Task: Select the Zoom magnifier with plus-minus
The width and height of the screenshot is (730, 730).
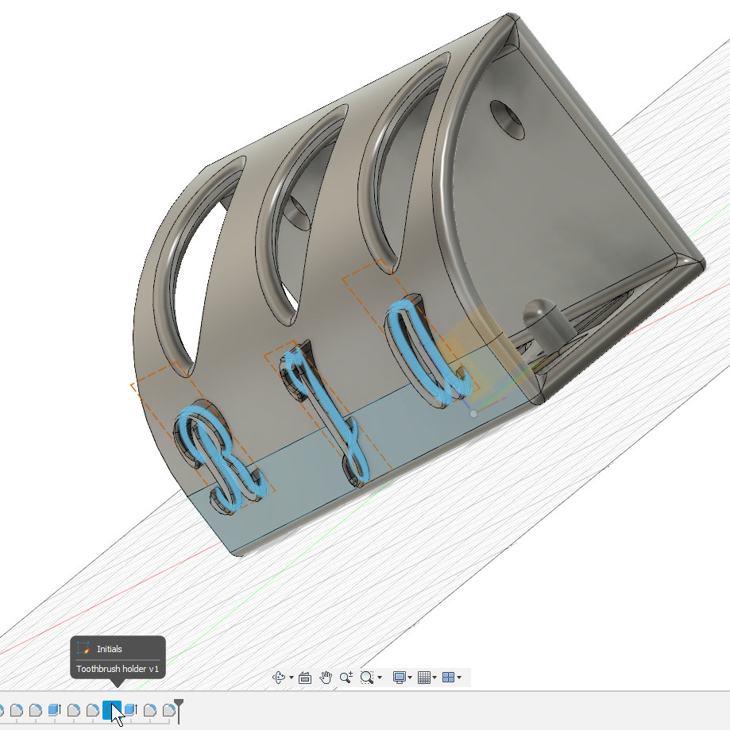Action: point(346,678)
